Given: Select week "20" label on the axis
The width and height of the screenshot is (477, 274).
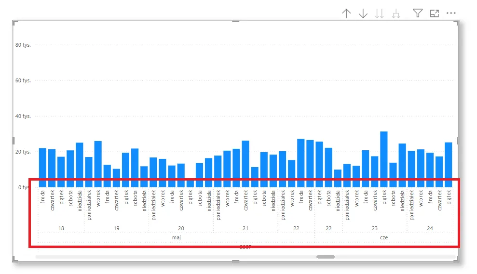Looking at the screenshot, I should 181,228.
